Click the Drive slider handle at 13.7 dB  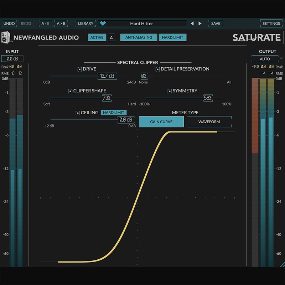(107, 76)
